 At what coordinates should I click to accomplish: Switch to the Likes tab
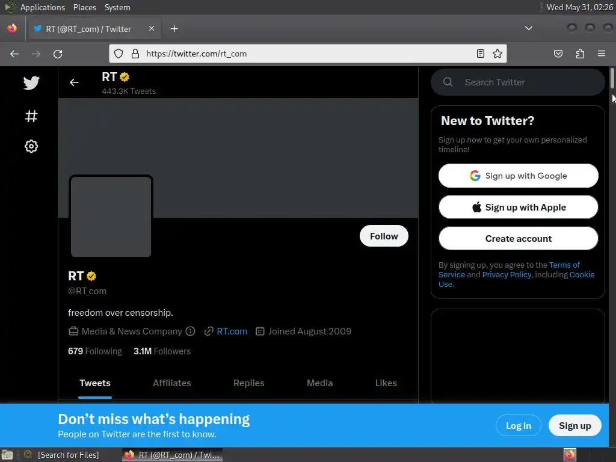point(386,383)
